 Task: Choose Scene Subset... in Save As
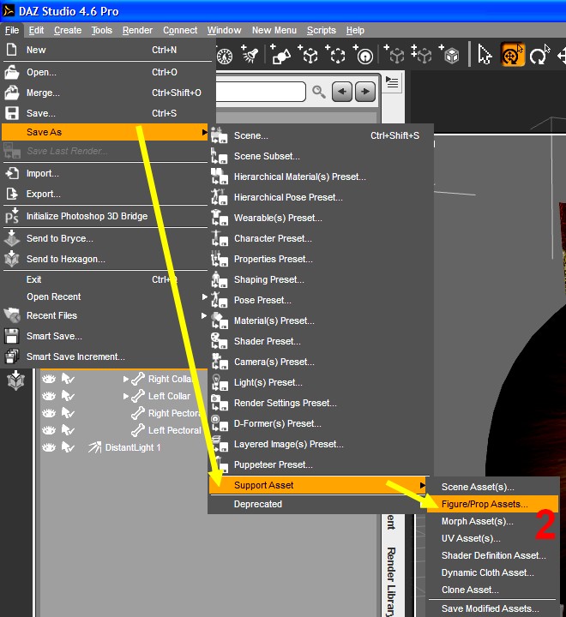pyautogui.click(x=267, y=156)
